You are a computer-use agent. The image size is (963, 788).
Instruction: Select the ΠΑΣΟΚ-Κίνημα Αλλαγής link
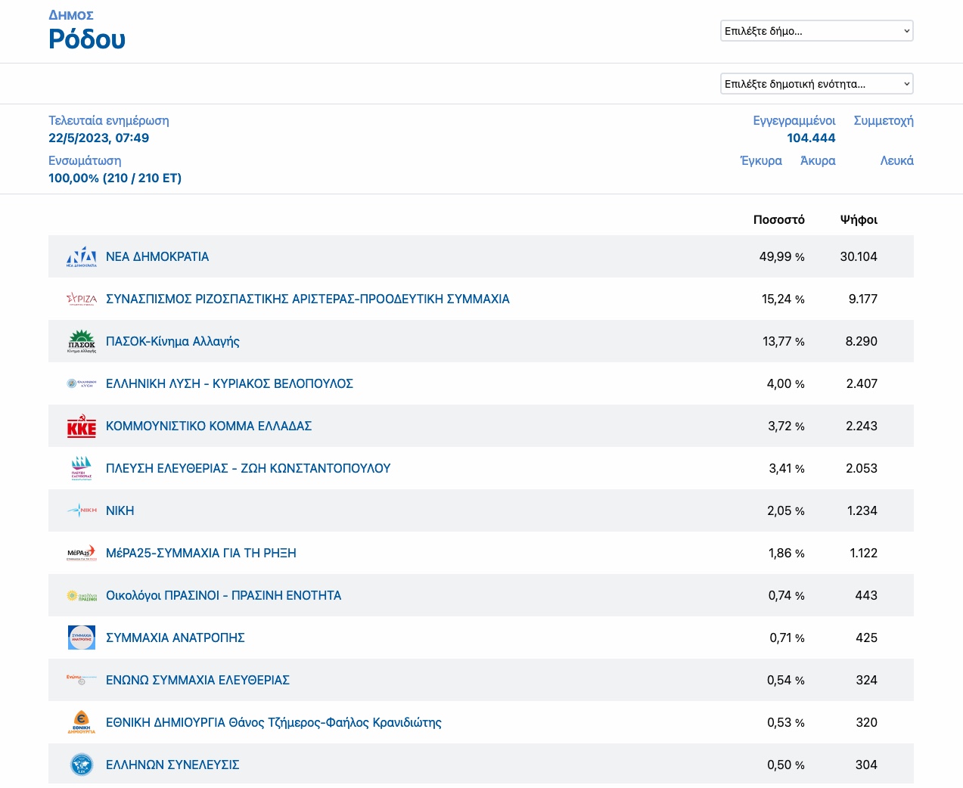pos(172,341)
